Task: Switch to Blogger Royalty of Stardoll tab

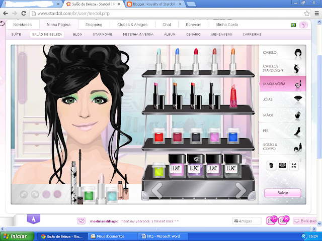Action: 153,4
